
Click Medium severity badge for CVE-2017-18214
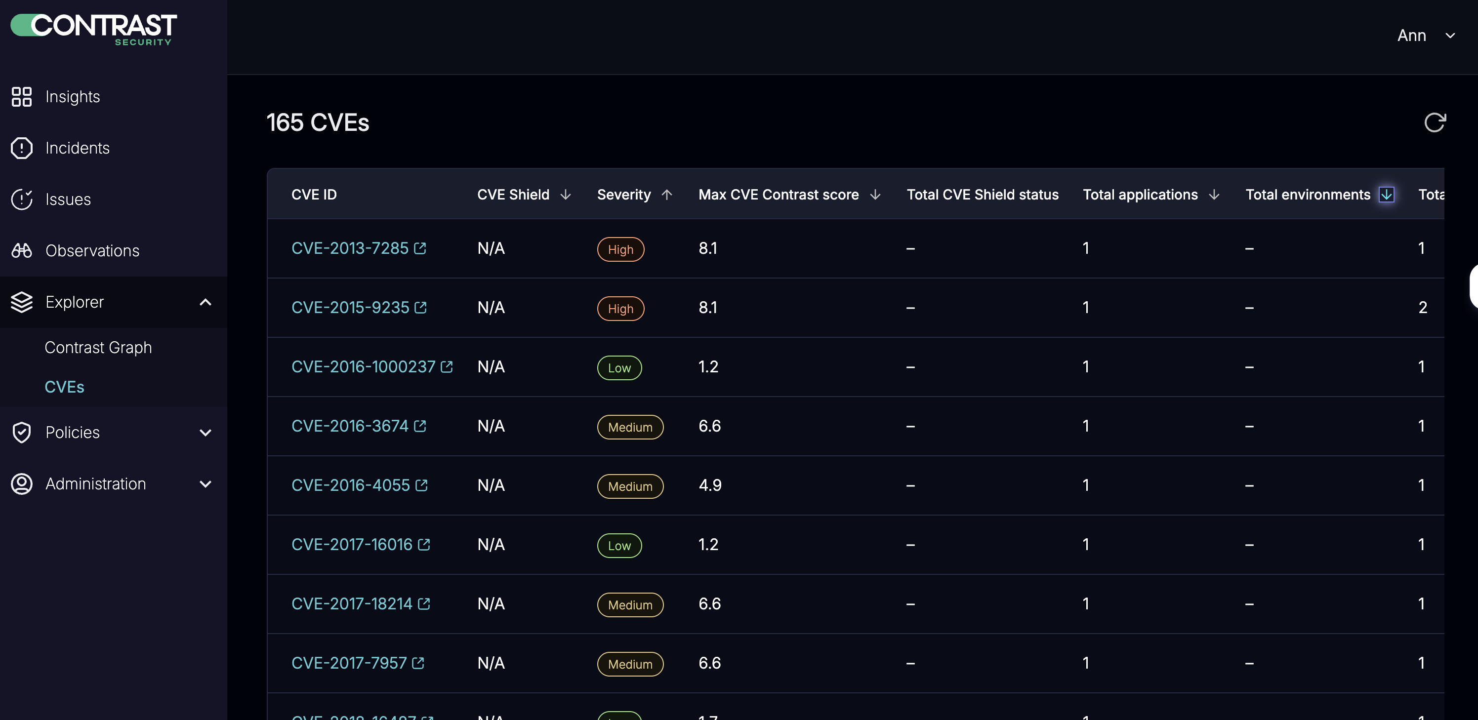(630, 604)
